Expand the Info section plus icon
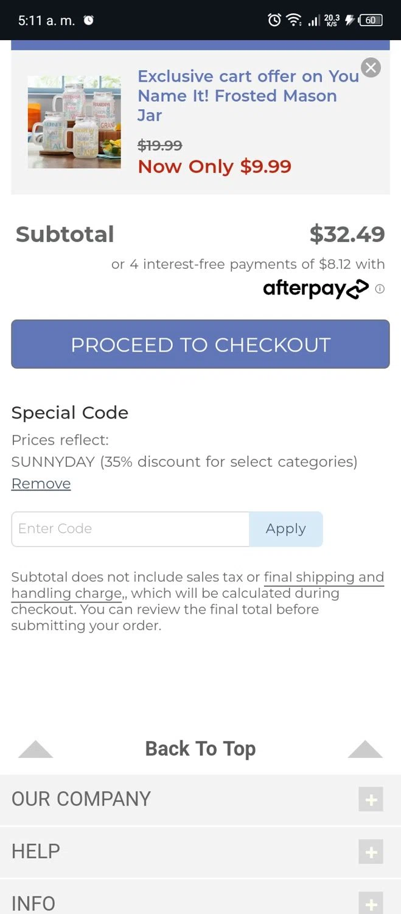This screenshot has height=914, width=401. [371, 902]
